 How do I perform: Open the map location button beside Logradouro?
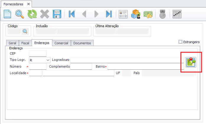[191, 62]
